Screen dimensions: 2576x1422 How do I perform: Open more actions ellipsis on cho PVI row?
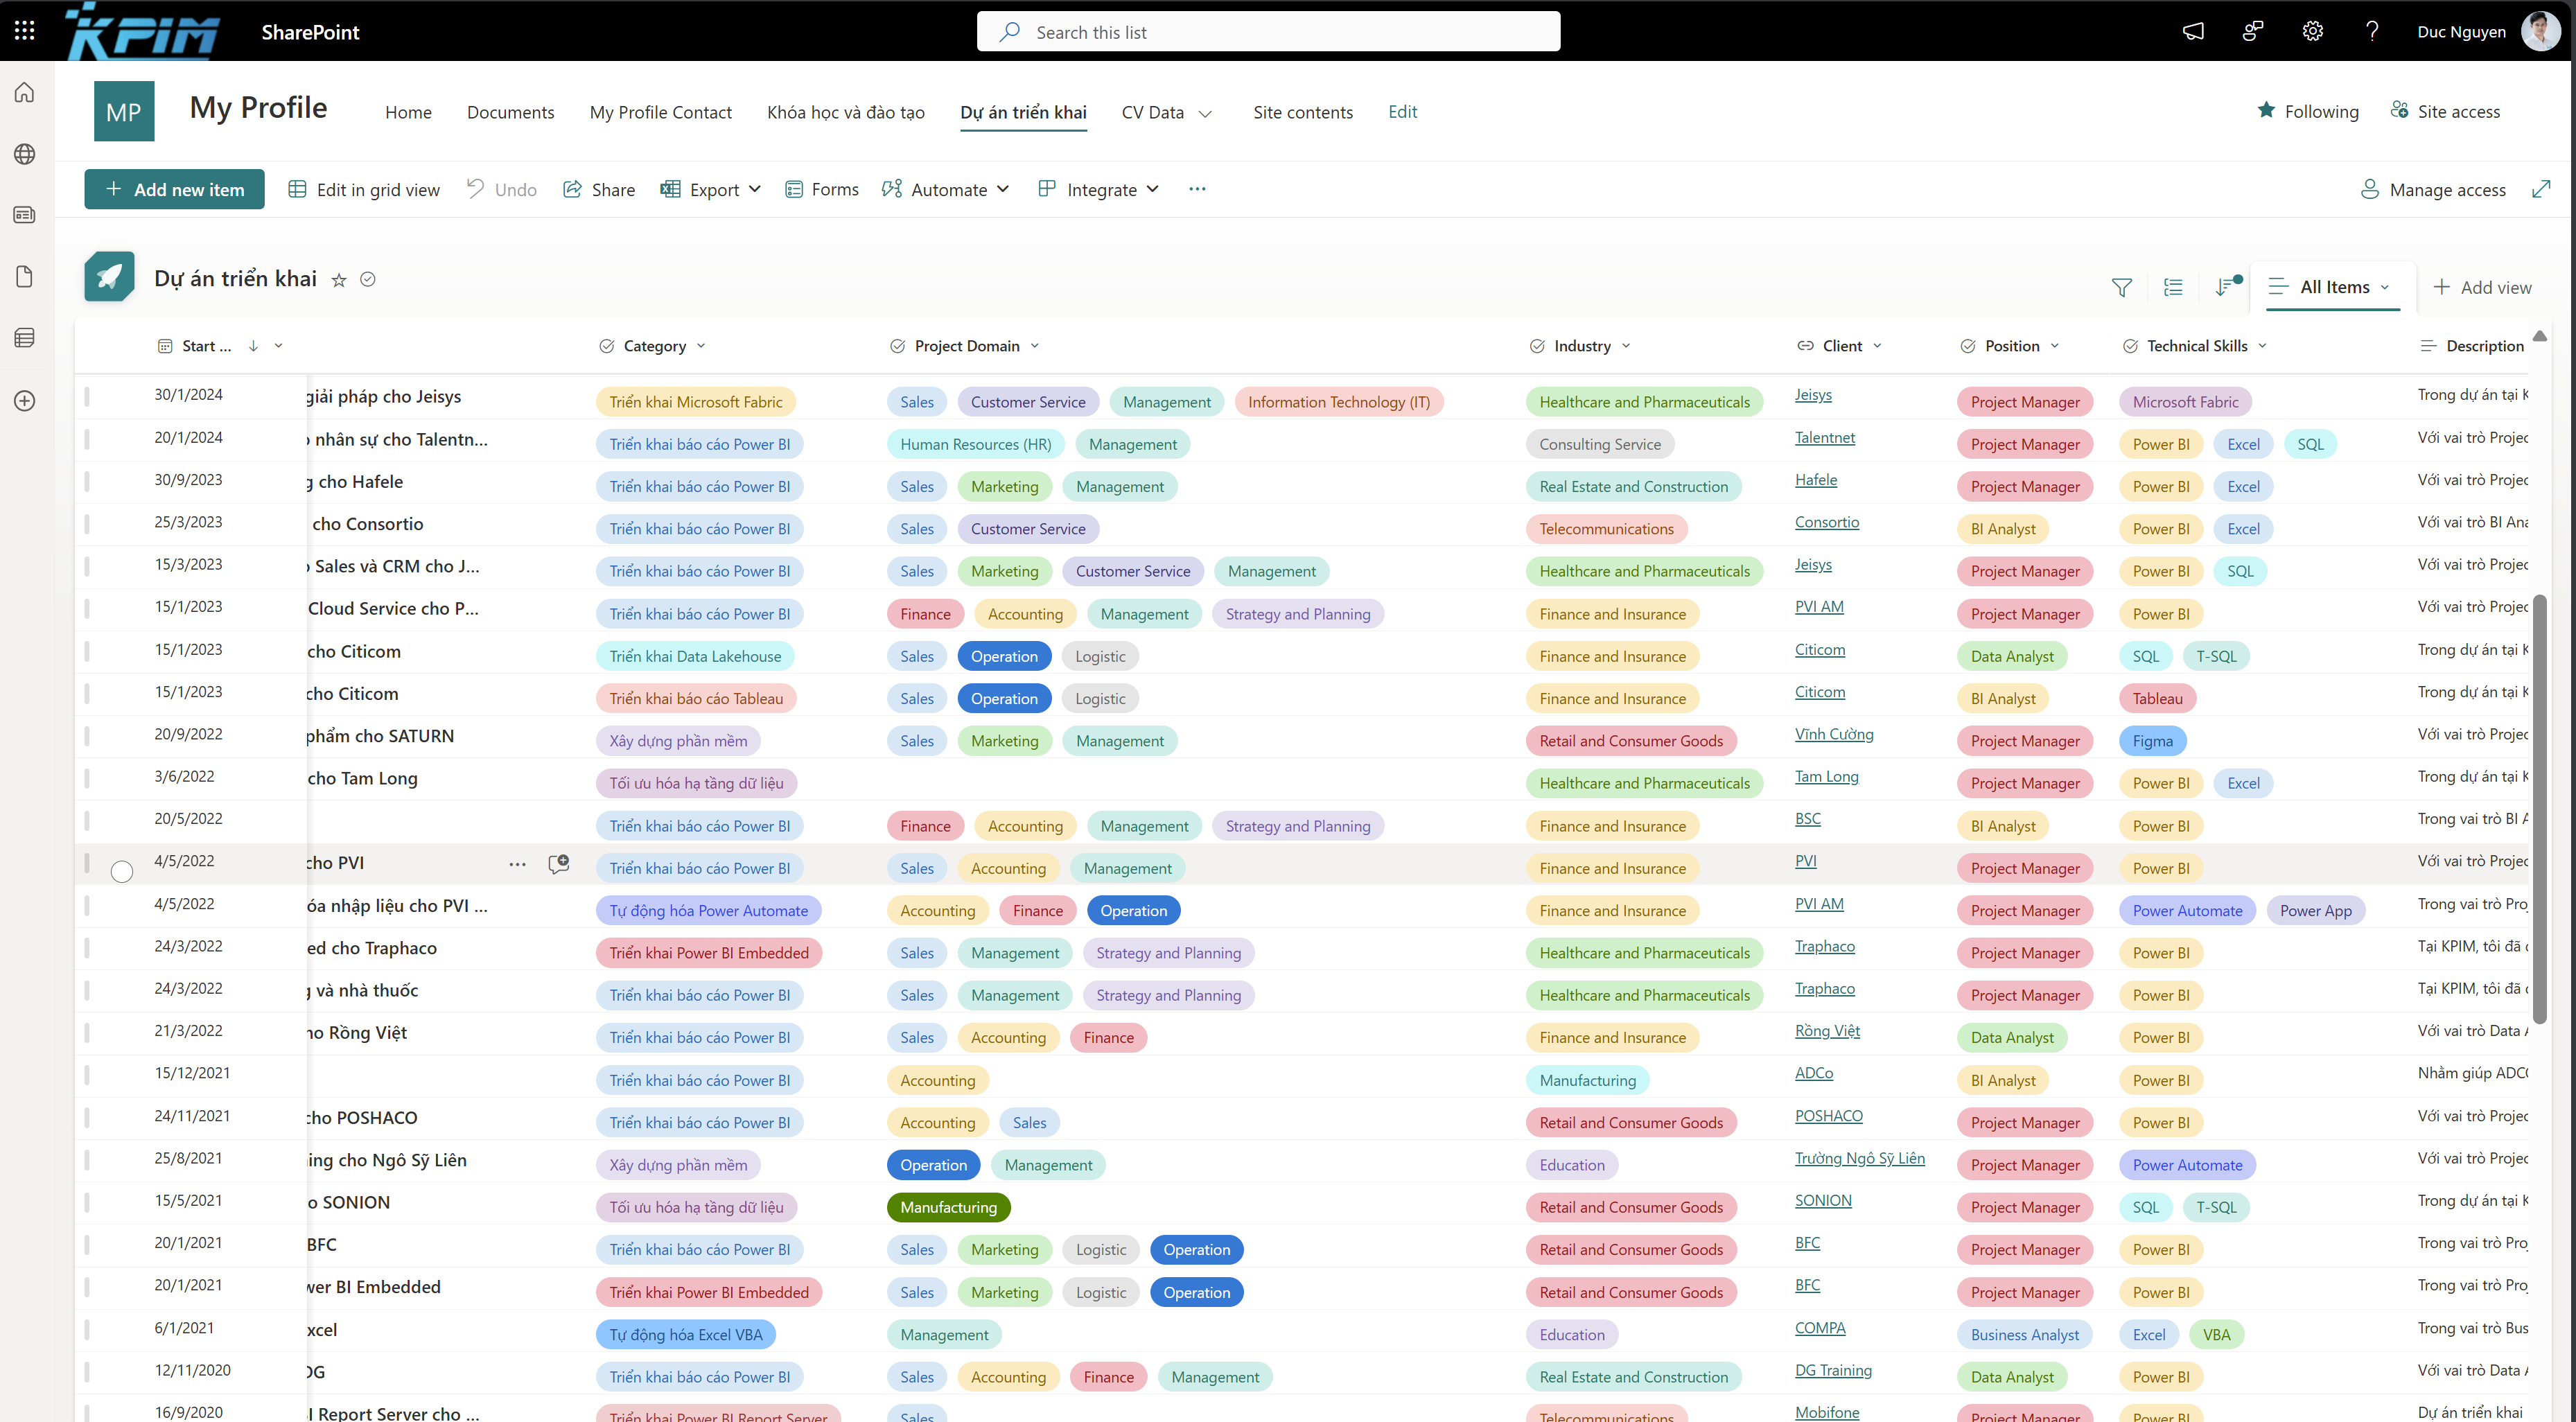click(517, 864)
